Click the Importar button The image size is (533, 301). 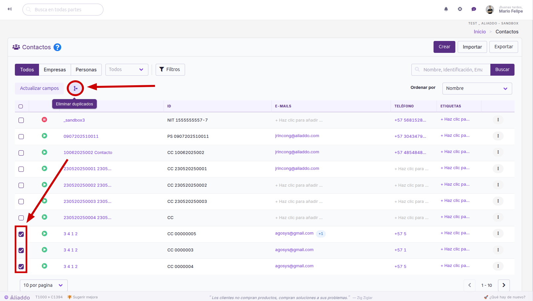472,47
